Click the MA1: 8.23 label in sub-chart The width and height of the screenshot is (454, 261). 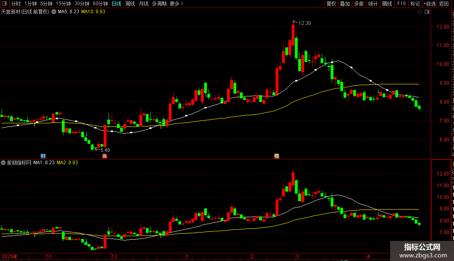coord(44,163)
